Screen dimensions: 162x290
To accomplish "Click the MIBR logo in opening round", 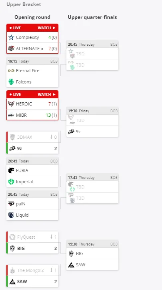I will click(11, 115).
